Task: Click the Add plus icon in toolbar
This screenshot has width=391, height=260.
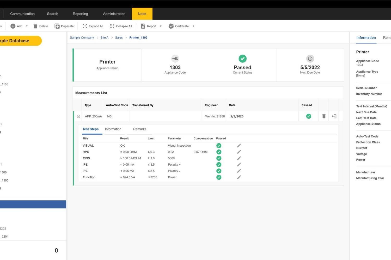Action: tap(13, 26)
